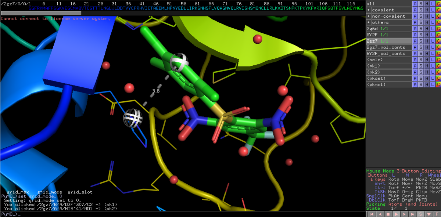Image resolution: width=441 pixels, height=217 pixels.
Task: Open Hide menu for 6Y2F_pol_conts
Action: point(427,54)
